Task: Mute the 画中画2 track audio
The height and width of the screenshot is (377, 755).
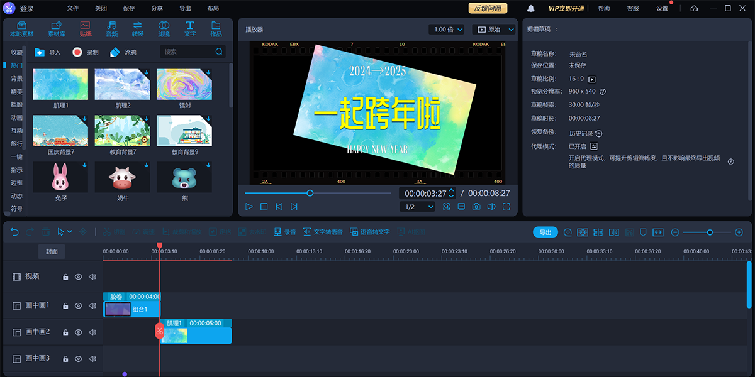Action: 92,332
